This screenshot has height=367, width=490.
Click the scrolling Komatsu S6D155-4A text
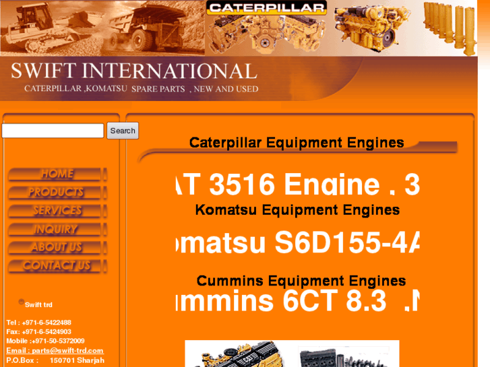point(298,242)
